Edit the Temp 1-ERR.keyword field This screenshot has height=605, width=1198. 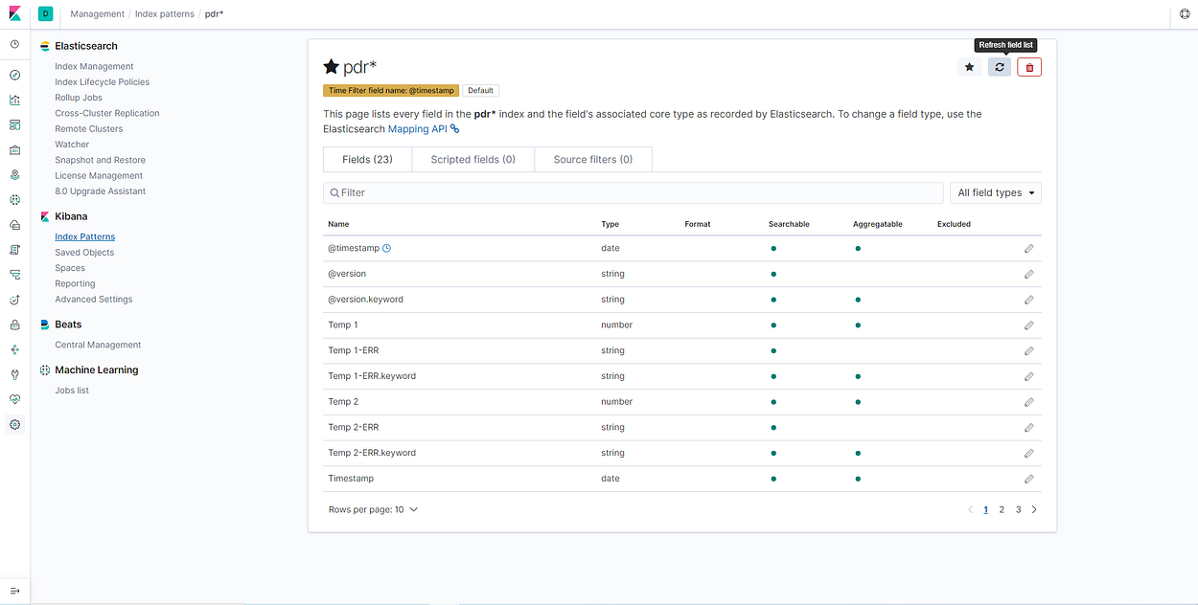pos(1028,376)
